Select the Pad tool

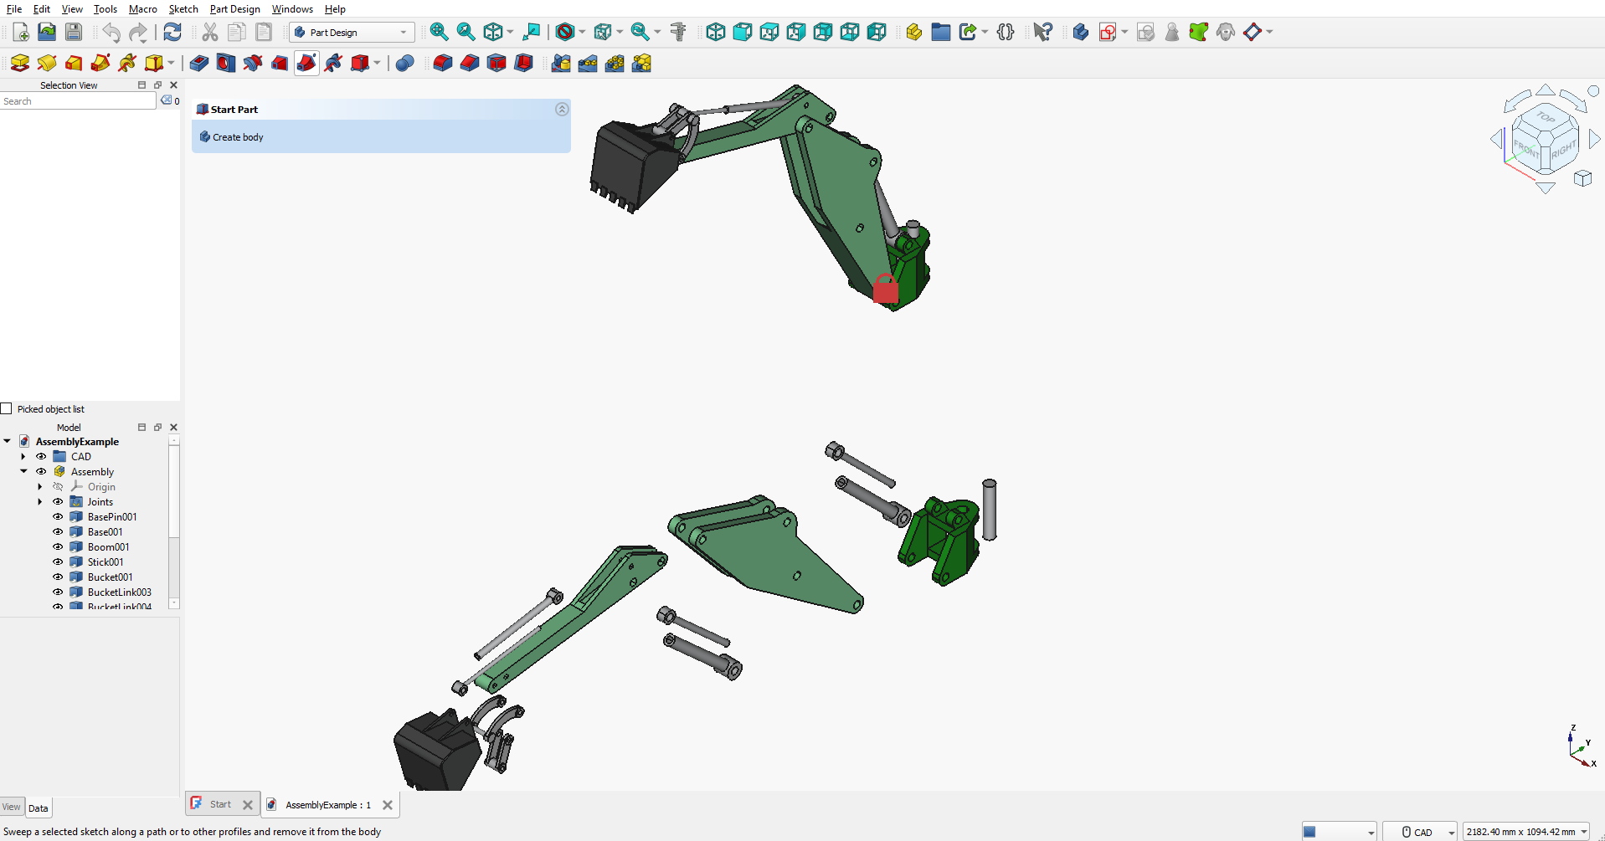pos(20,63)
